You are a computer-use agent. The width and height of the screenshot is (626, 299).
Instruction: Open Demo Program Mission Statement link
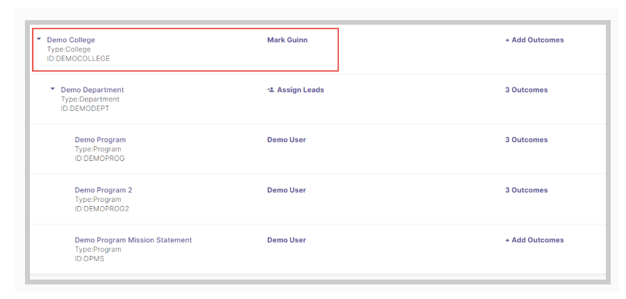(133, 240)
